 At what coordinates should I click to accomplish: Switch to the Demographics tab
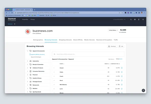coord(38,40)
